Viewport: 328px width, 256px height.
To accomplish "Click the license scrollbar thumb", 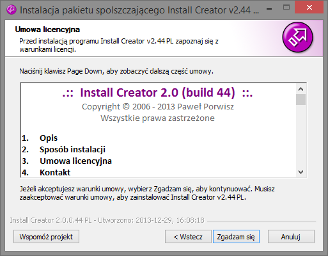I will [301, 100].
